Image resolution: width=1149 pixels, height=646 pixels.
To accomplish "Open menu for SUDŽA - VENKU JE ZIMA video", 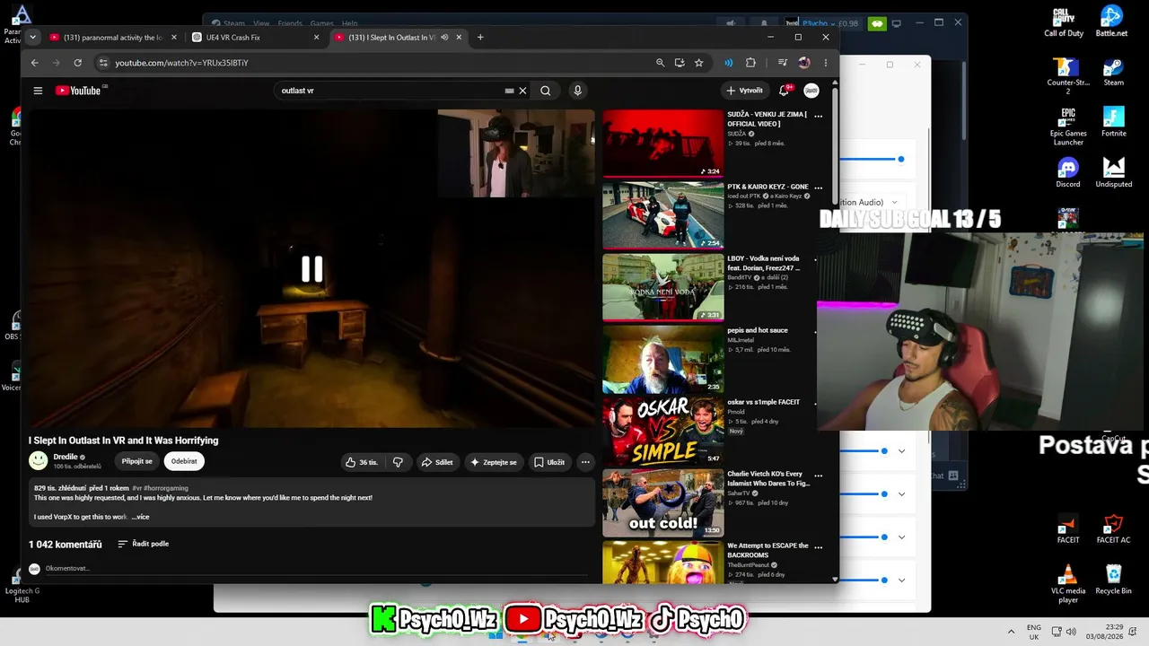I will point(818,116).
